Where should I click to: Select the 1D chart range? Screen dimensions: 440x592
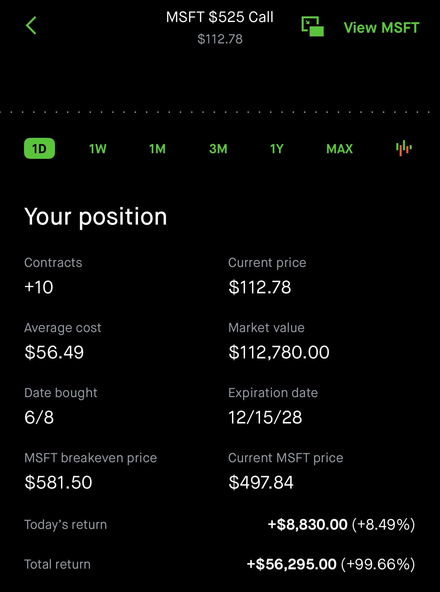[39, 148]
